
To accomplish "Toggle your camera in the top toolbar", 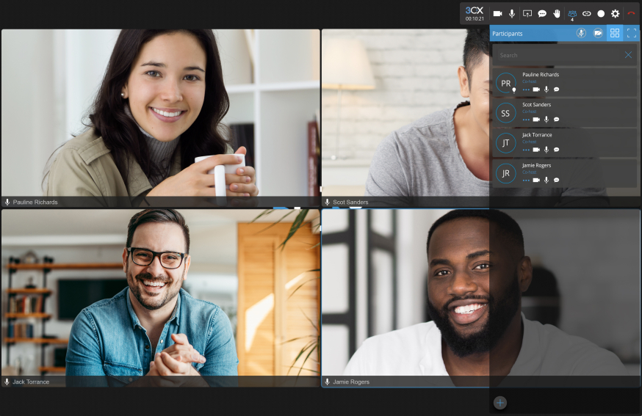I will (x=497, y=13).
